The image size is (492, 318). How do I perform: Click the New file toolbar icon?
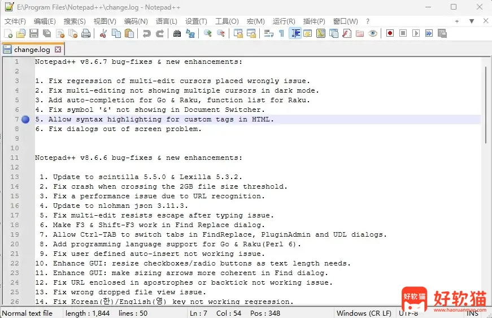click(x=8, y=33)
